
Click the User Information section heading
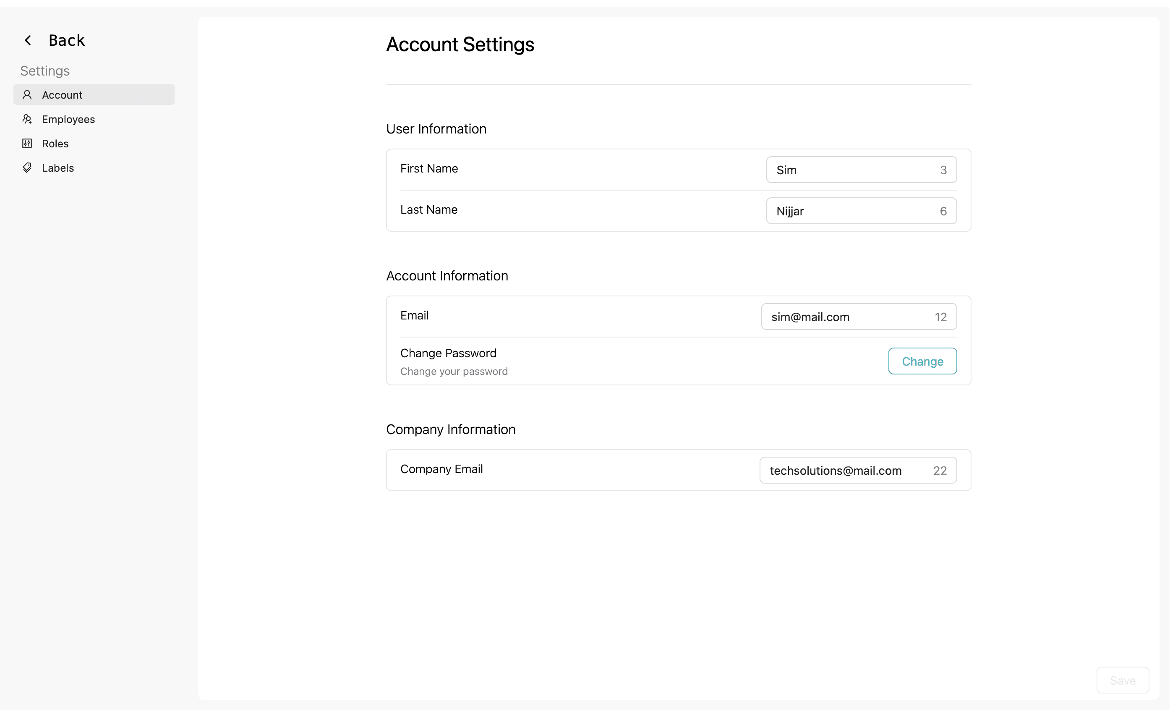click(x=436, y=129)
